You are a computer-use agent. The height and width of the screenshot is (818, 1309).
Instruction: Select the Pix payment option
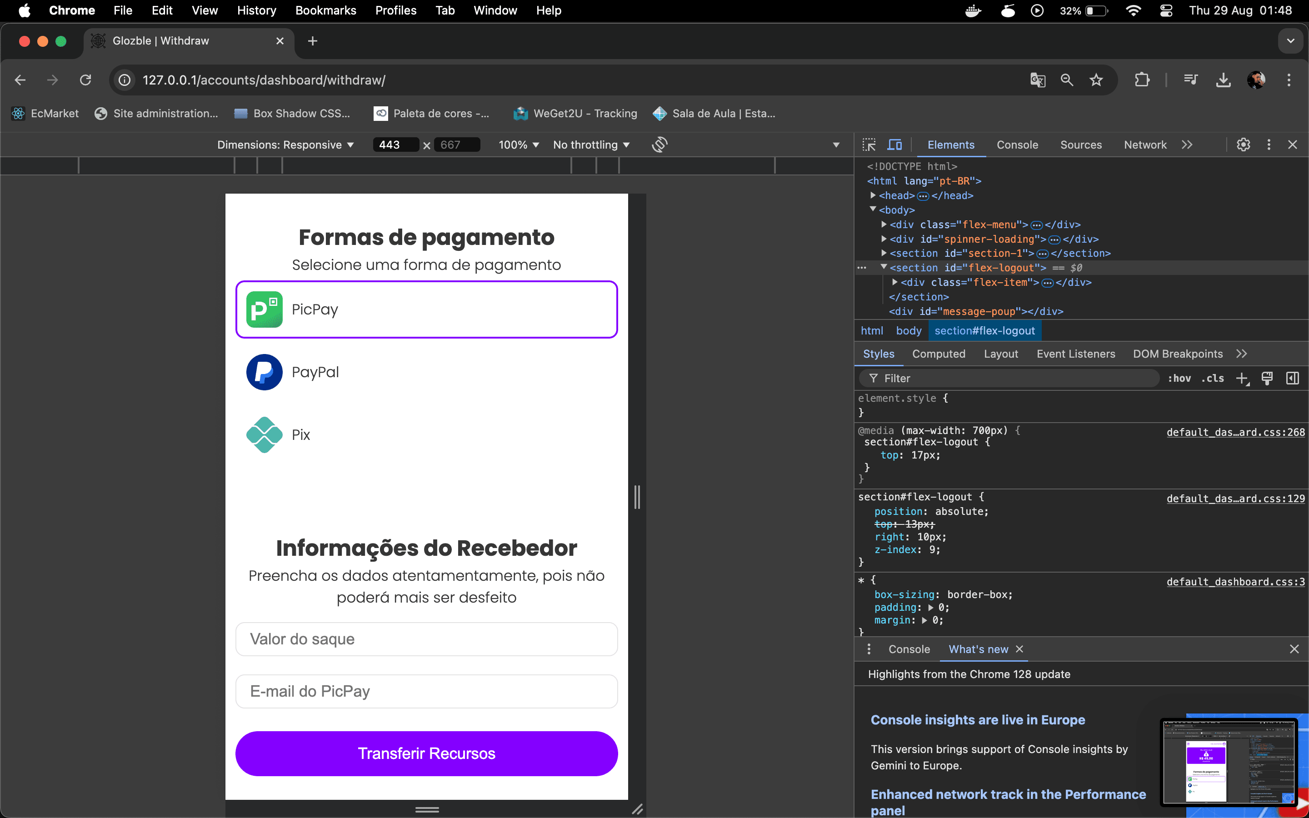[426, 435]
